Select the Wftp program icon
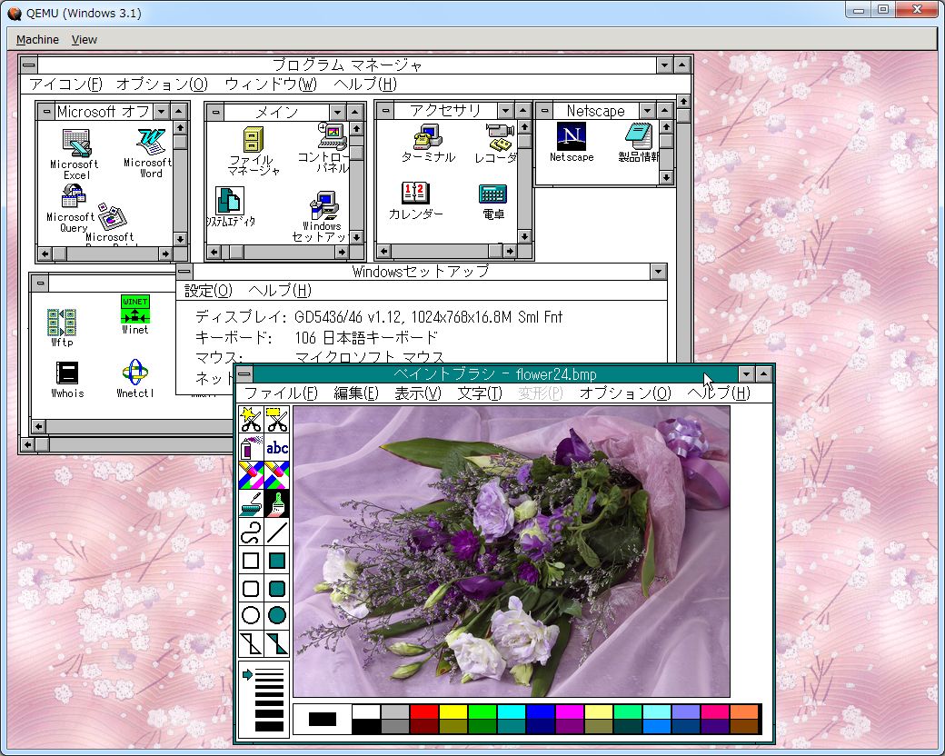 coord(62,327)
